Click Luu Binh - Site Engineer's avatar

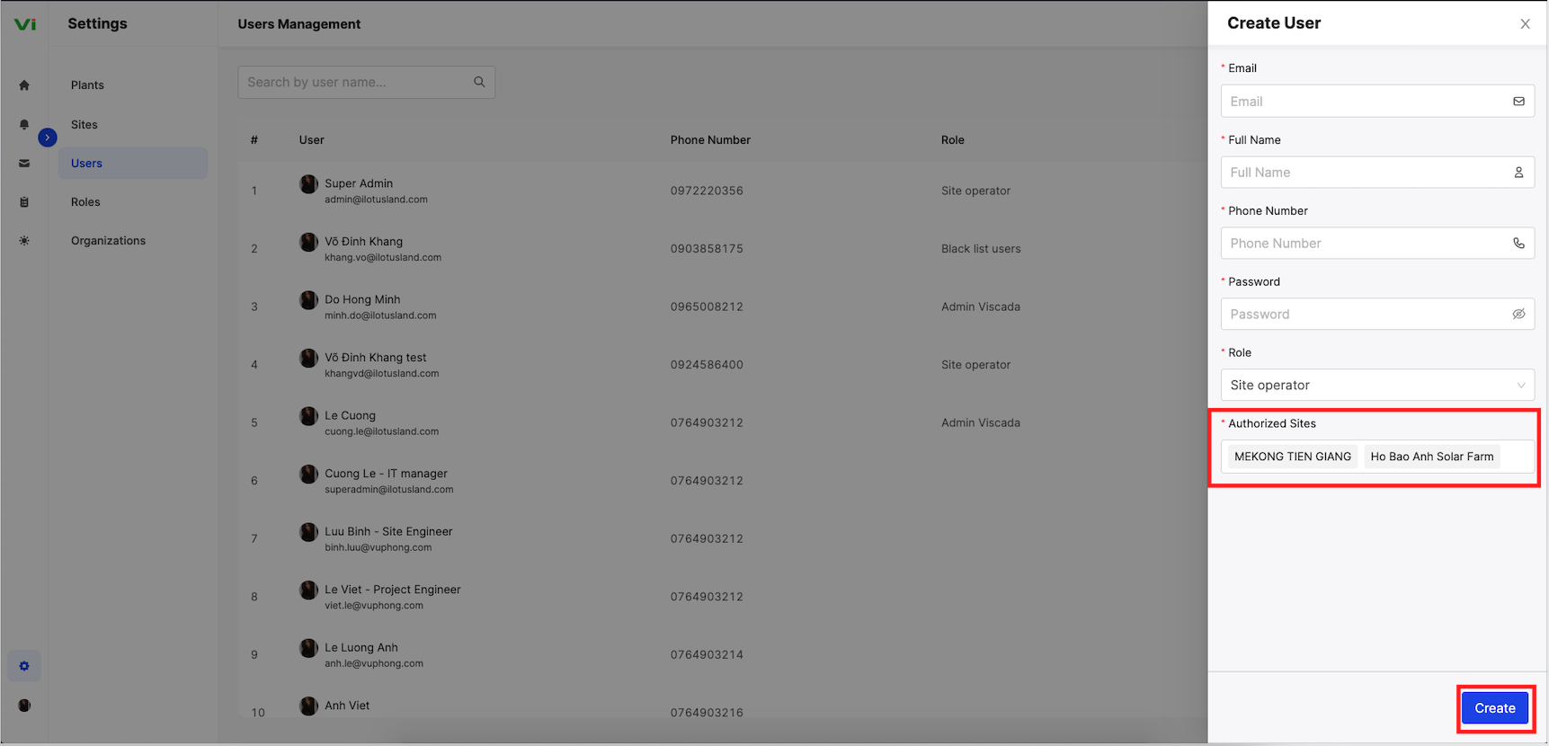point(308,532)
